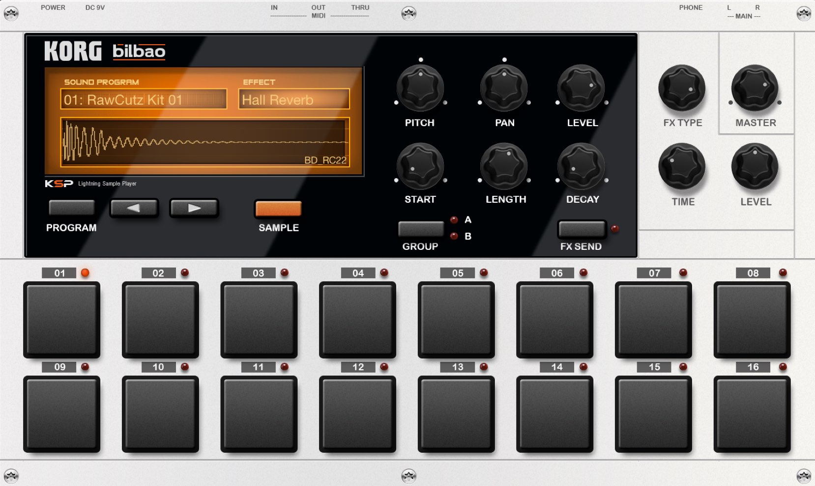Hit drum pad 16
This screenshot has width=815, height=486.
pos(752,414)
